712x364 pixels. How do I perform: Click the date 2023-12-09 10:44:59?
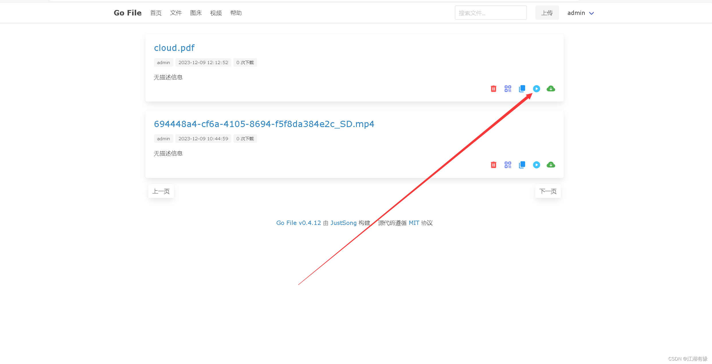(x=203, y=139)
